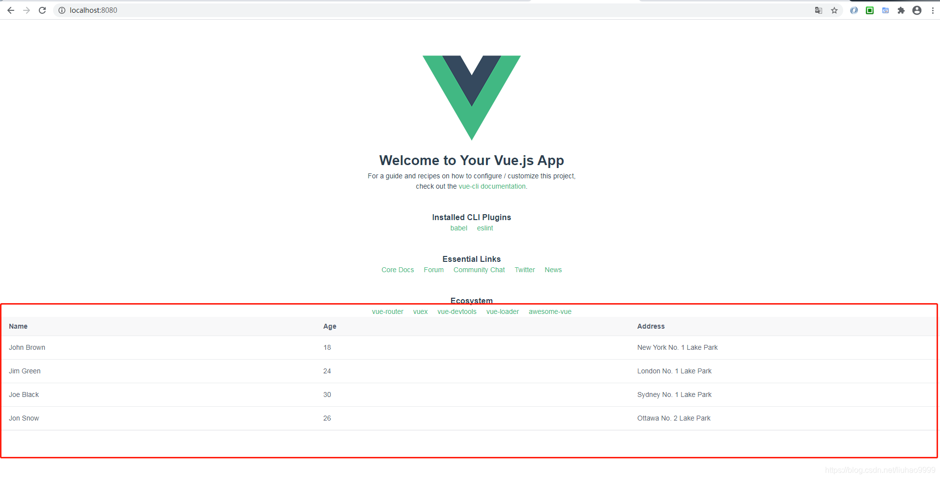Click age value 24
The image size is (940, 479).
click(327, 371)
